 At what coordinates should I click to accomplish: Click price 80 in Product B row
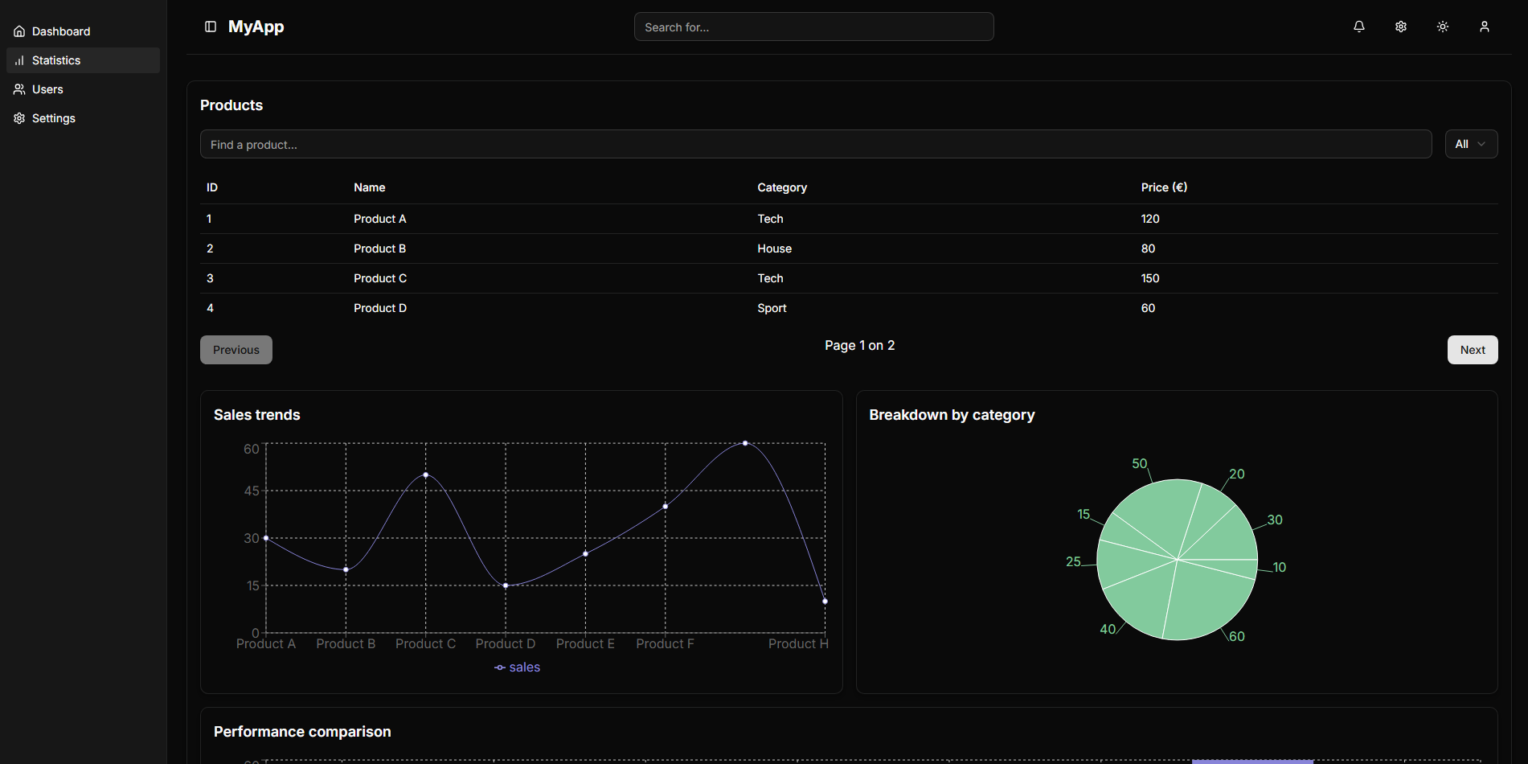tap(1148, 249)
